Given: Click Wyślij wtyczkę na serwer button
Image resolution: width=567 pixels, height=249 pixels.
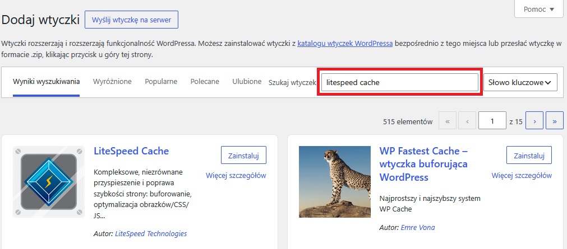Looking at the screenshot, I should 131,20.
